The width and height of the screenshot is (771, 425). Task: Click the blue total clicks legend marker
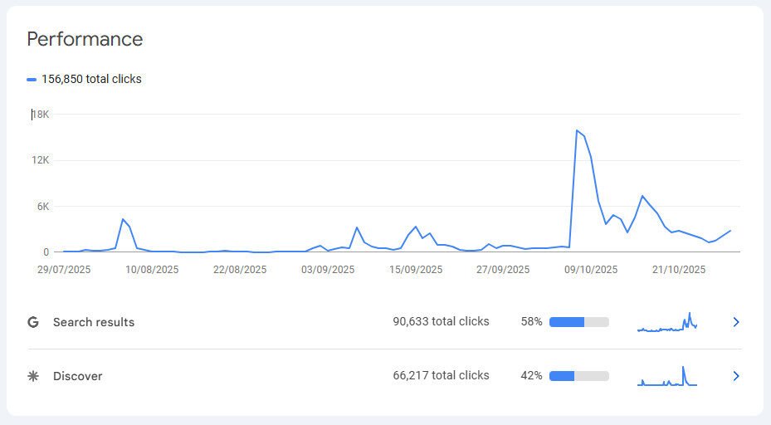pos(32,80)
